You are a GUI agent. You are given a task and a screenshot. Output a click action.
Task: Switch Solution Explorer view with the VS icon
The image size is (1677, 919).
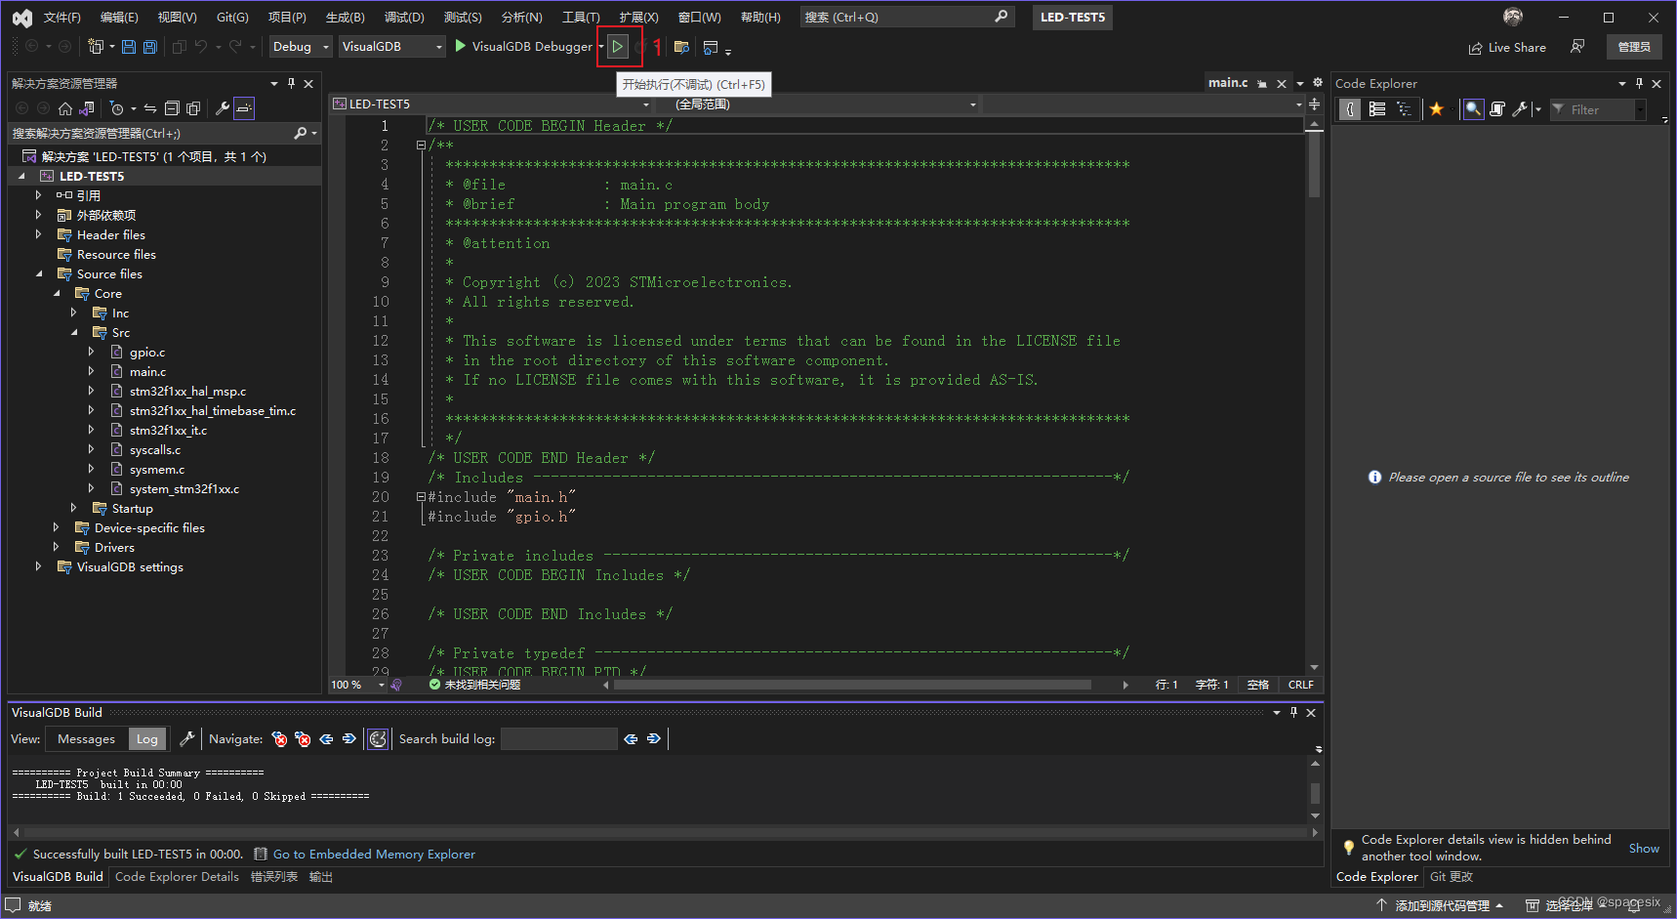tap(87, 108)
